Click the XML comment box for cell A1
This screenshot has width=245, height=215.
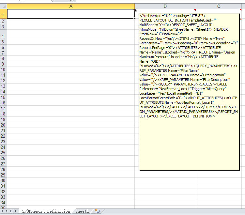(x=189, y=92)
